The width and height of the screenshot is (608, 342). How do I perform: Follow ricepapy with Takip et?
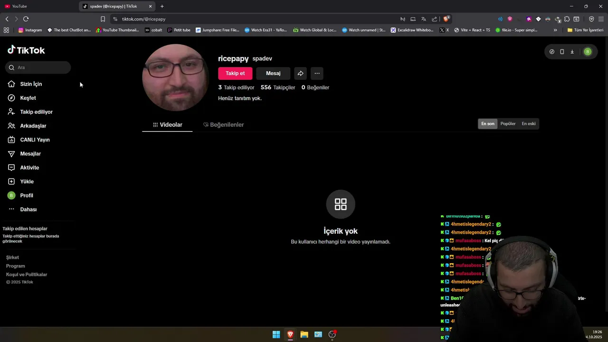235,73
